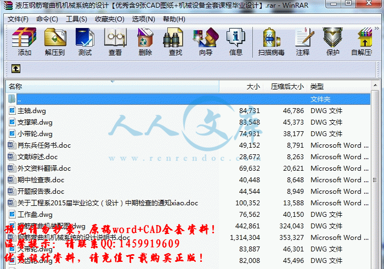This screenshot has height=269, width=384.
Task: Sort by 压缩后大小 column header
Action: click(285, 87)
